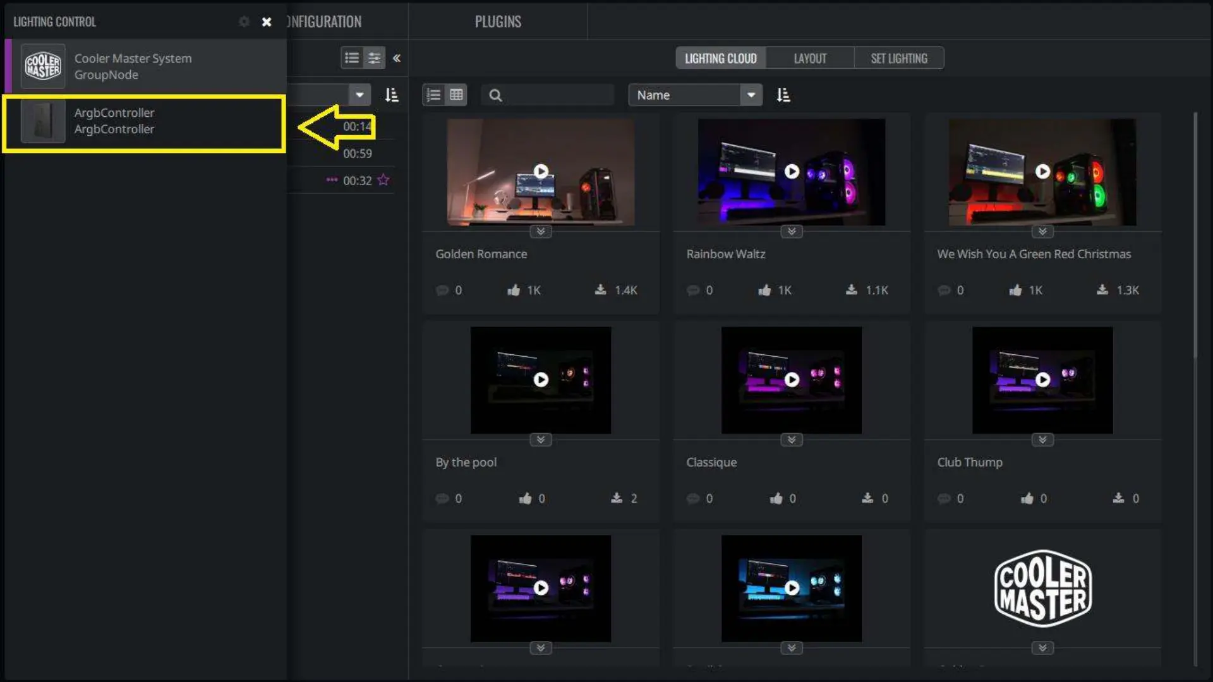
Task: Expand details under Club Thump thumbnail
Action: (1042, 440)
